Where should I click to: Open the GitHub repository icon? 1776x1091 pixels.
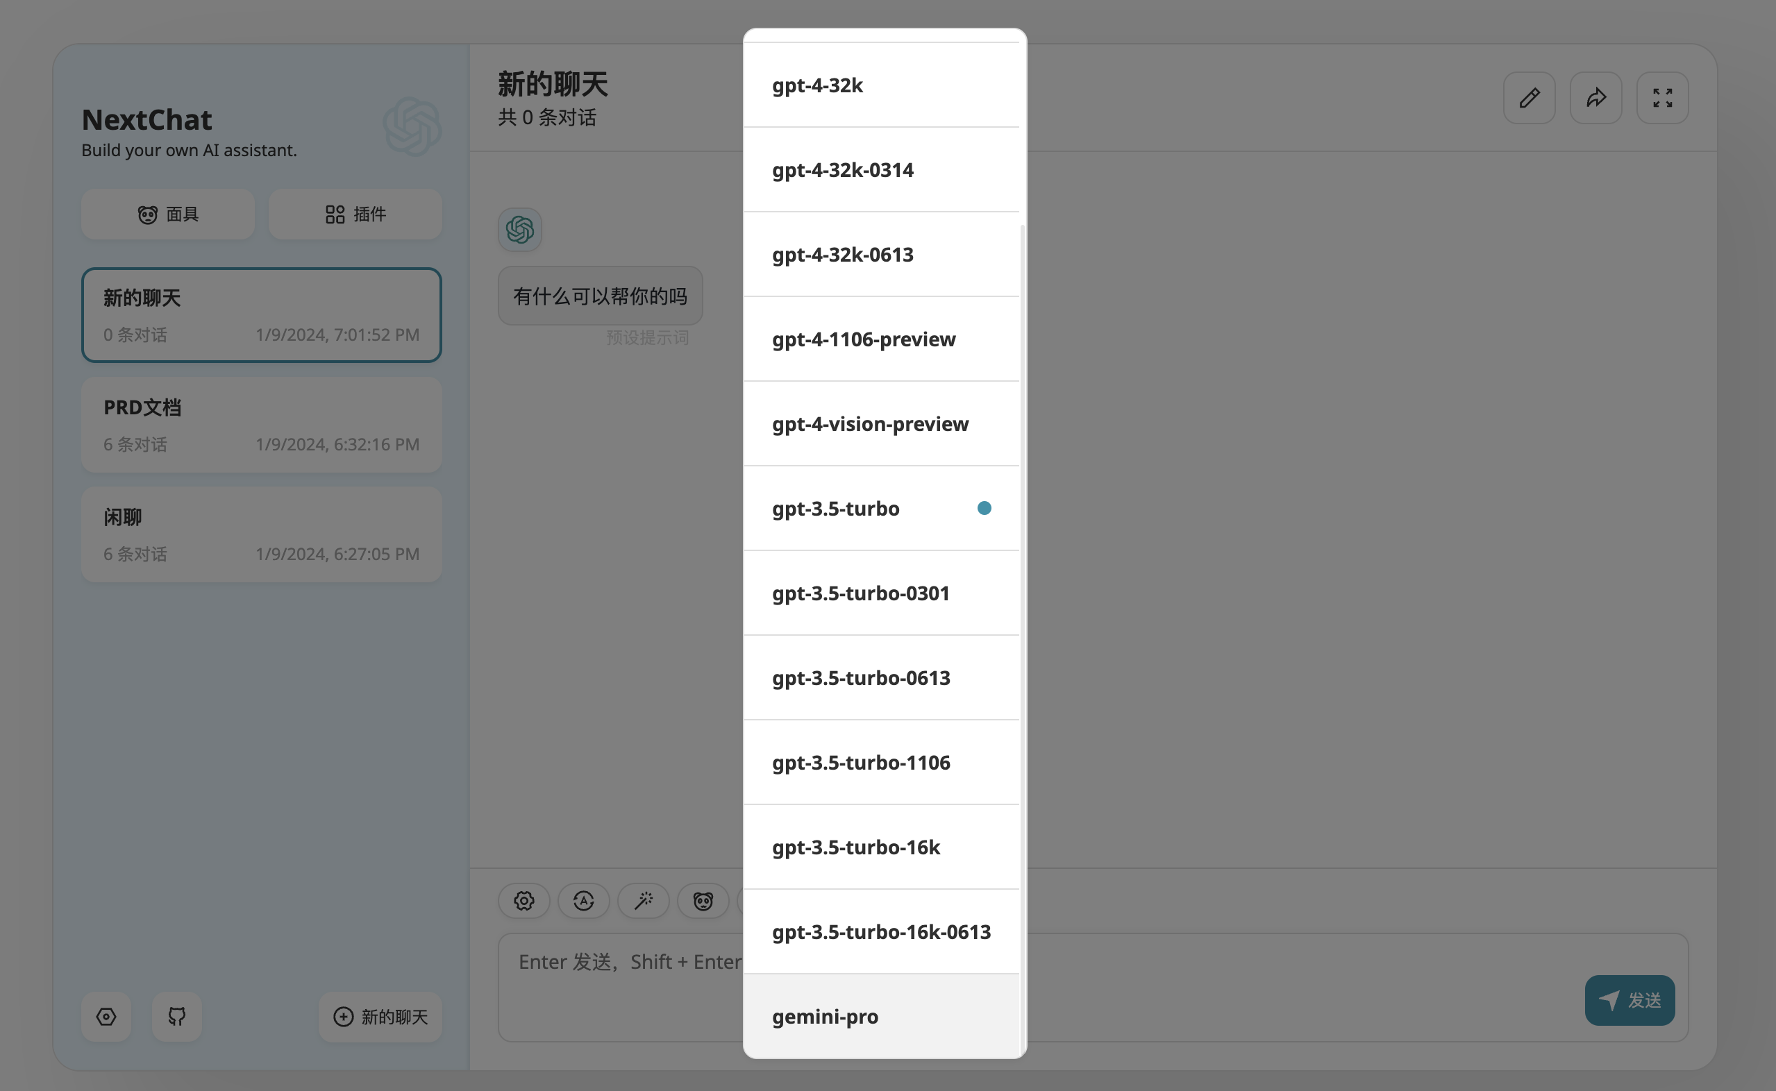click(177, 1017)
